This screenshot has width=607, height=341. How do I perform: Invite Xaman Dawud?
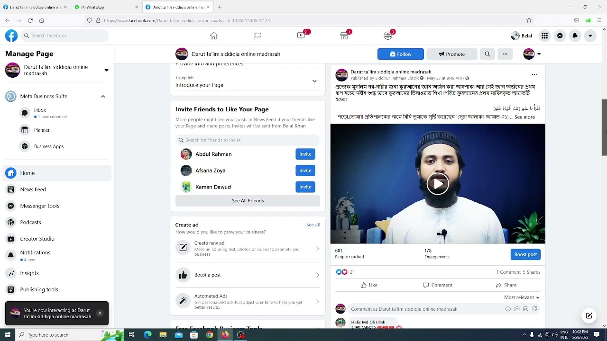tap(305, 187)
